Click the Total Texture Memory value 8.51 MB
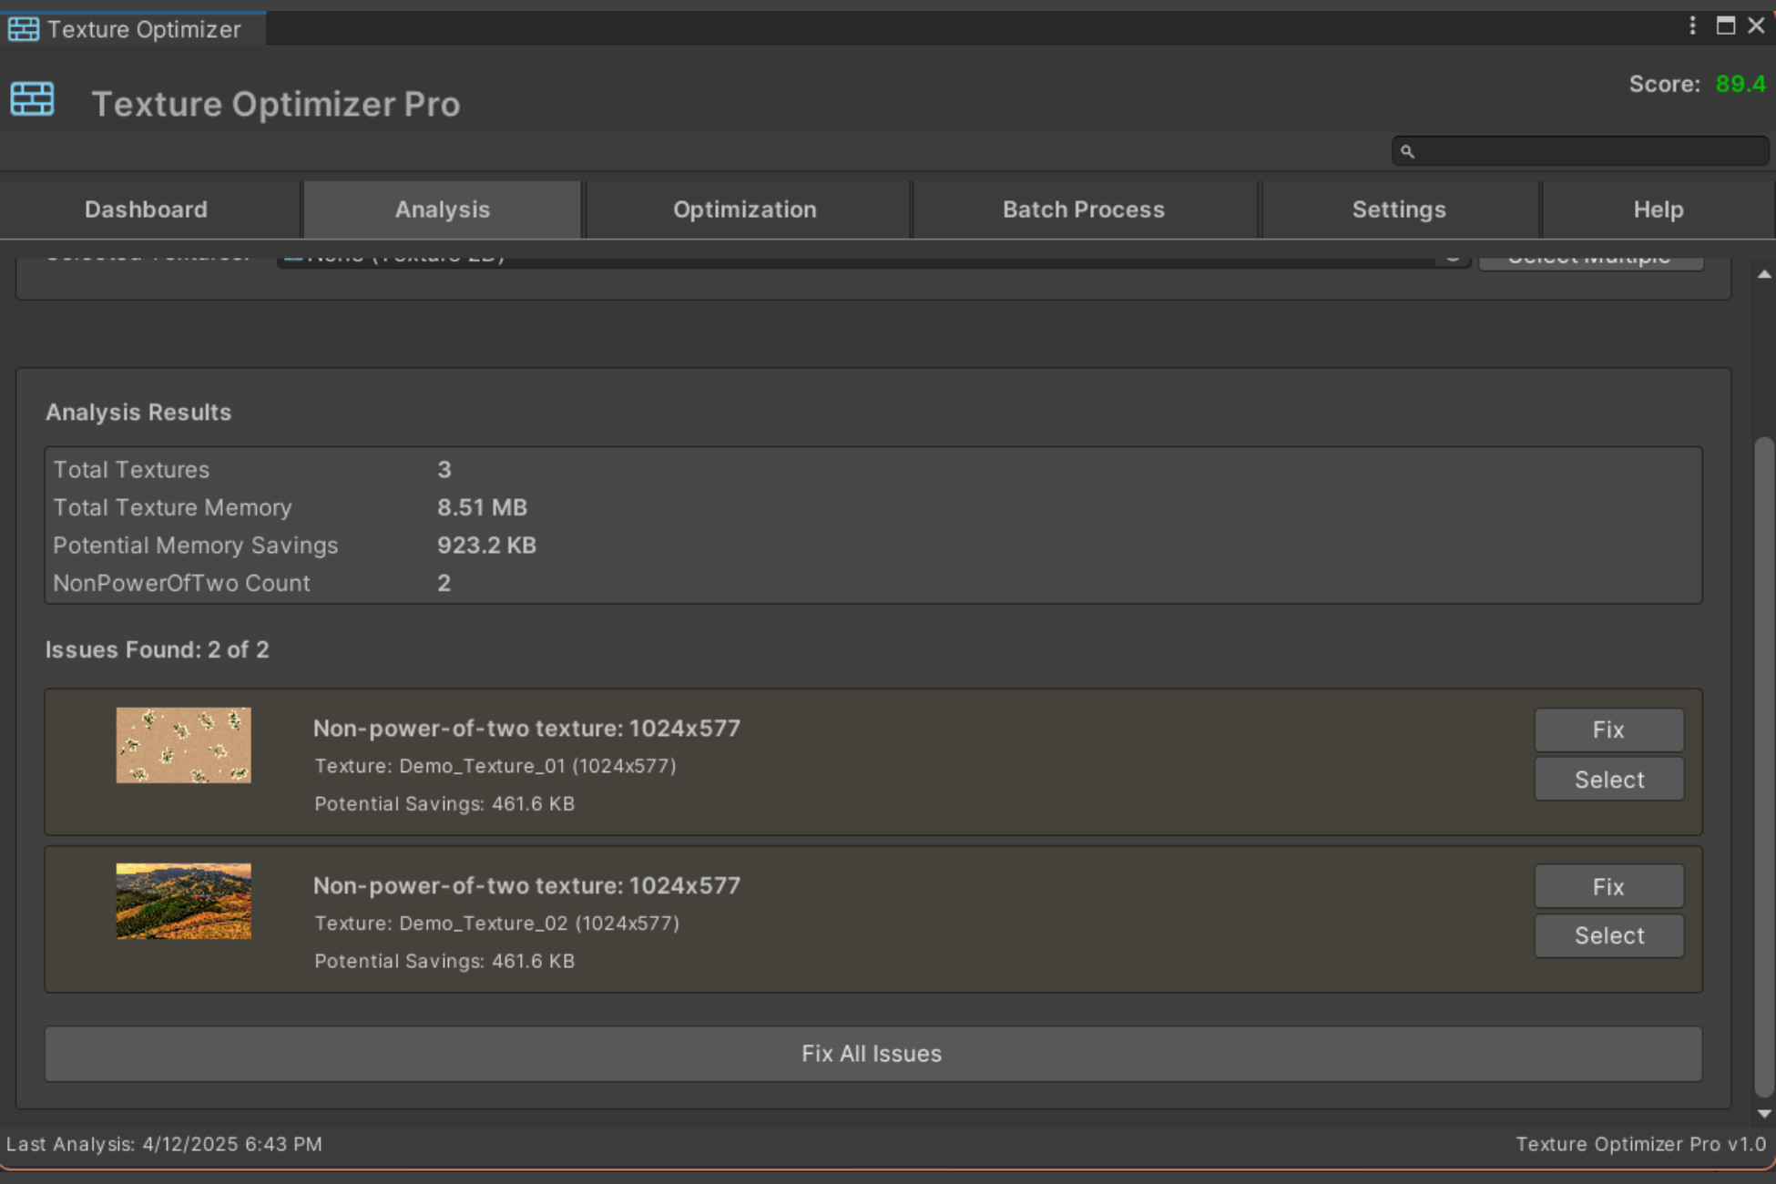 click(482, 507)
